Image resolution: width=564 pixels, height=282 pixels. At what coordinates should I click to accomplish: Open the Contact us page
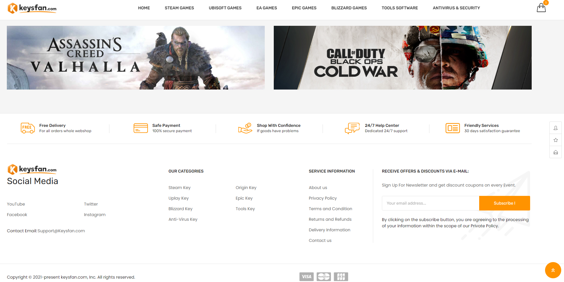(320, 241)
